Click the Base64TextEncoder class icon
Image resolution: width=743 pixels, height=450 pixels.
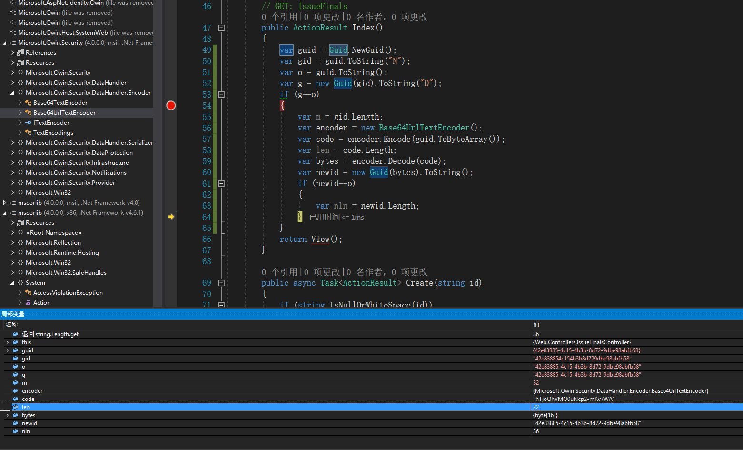pyautogui.click(x=28, y=103)
